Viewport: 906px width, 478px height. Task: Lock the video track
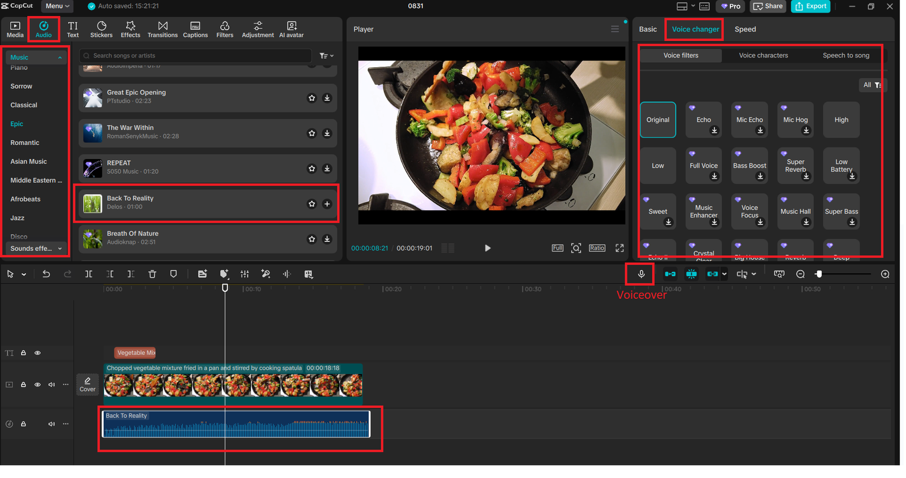[x=23, y=385]
